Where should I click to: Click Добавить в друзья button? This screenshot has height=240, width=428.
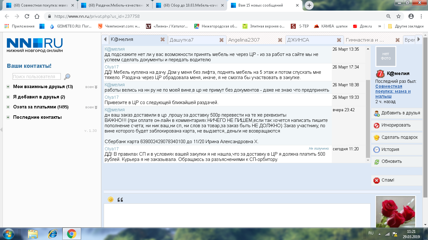(x=397, y=113)
